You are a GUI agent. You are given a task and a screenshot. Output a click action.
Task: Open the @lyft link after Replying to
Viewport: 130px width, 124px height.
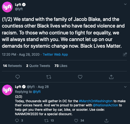click(x=37, y=92)
